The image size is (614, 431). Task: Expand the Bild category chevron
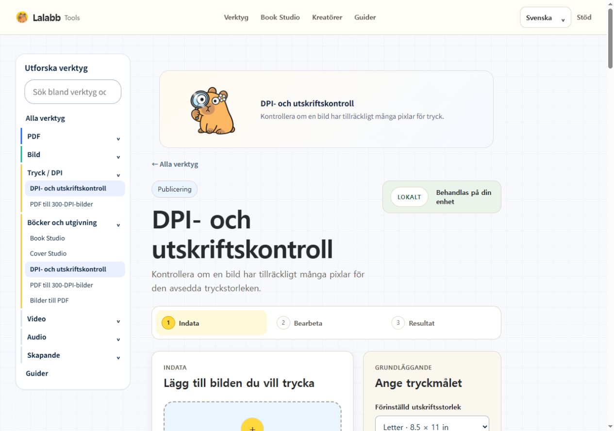tap(118, 157)
